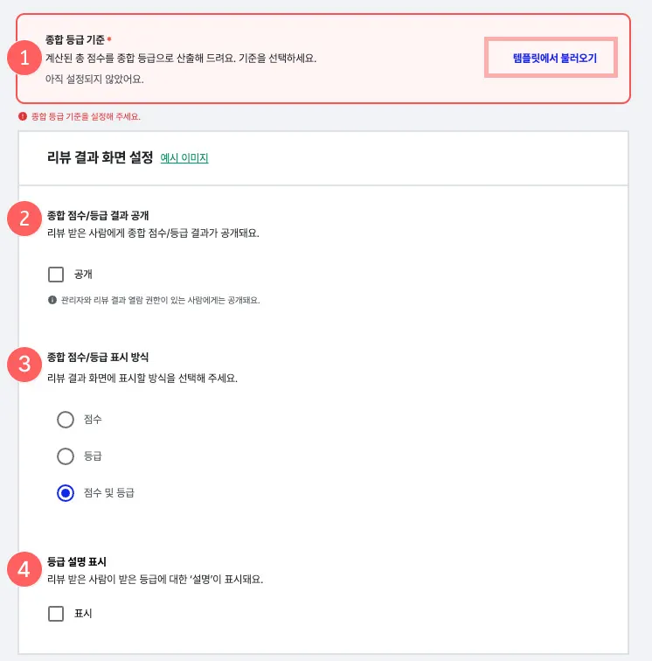Click the info icon beside 관리자와 리뷰 note
This screenshot has width=652, height=661.
click(52, 300)
